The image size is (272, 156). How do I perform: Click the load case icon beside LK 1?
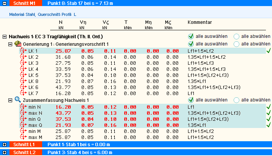[x=24, y=51]
